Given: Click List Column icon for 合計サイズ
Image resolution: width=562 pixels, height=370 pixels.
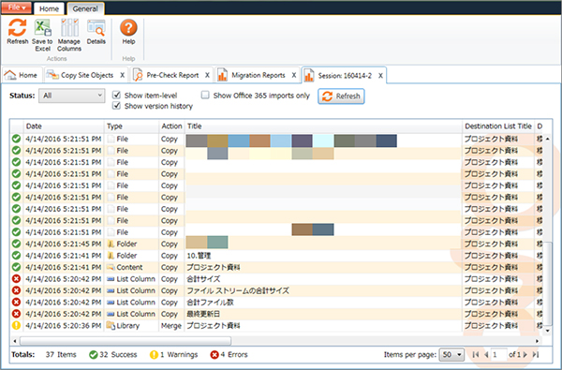Looking at the screenshot, I should point(111,279).
